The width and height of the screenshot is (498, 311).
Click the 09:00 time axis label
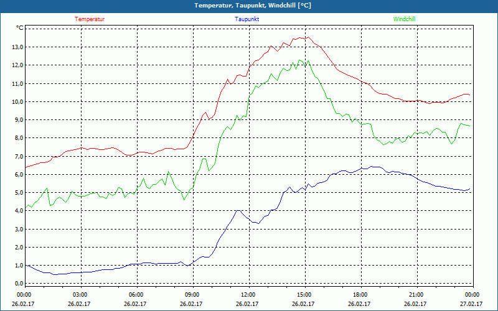tap(193, 295)
